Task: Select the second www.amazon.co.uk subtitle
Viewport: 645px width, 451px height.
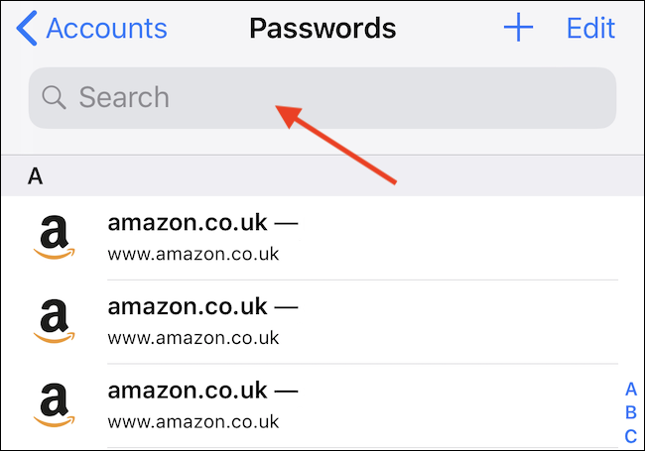Action: pyautogui.click(x=193, y=338)
